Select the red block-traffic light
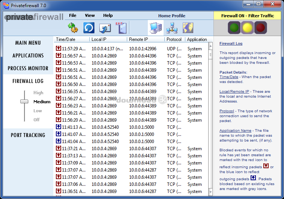The image size is (284, 199). 260,27
